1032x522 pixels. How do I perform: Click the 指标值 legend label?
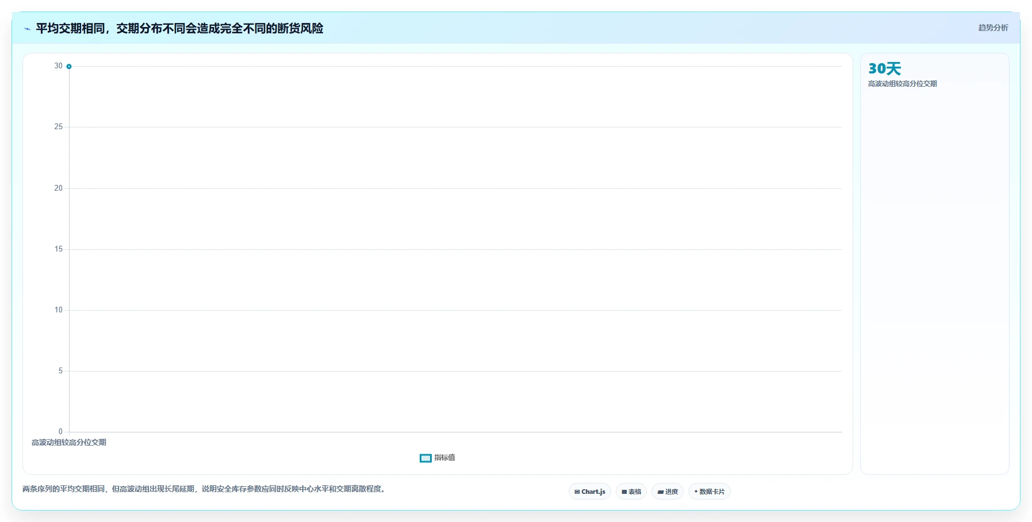click(444, 458)
